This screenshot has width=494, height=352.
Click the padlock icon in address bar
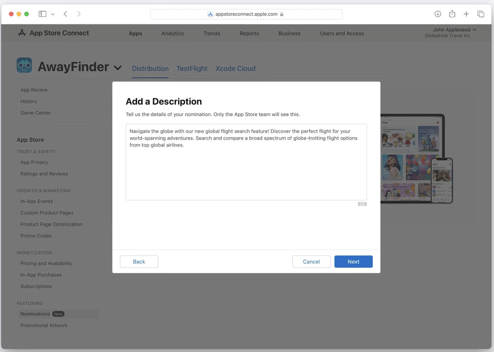tap(282, 14)
